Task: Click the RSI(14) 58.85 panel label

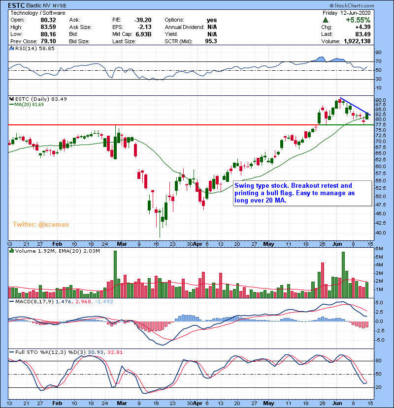Action: pos(34,48)
